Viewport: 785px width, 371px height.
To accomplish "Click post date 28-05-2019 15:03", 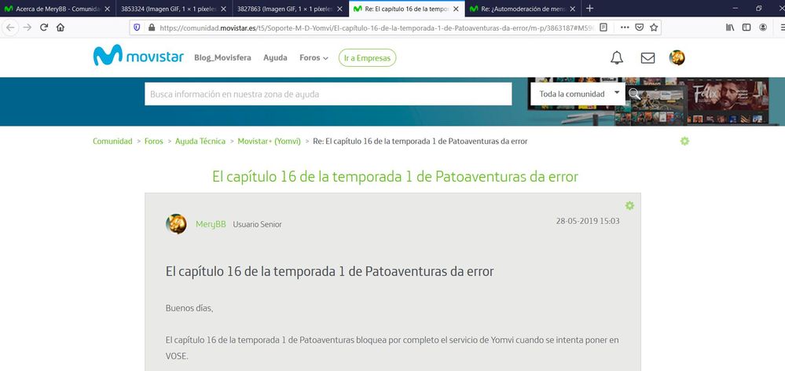I will [x=588, y=221].
